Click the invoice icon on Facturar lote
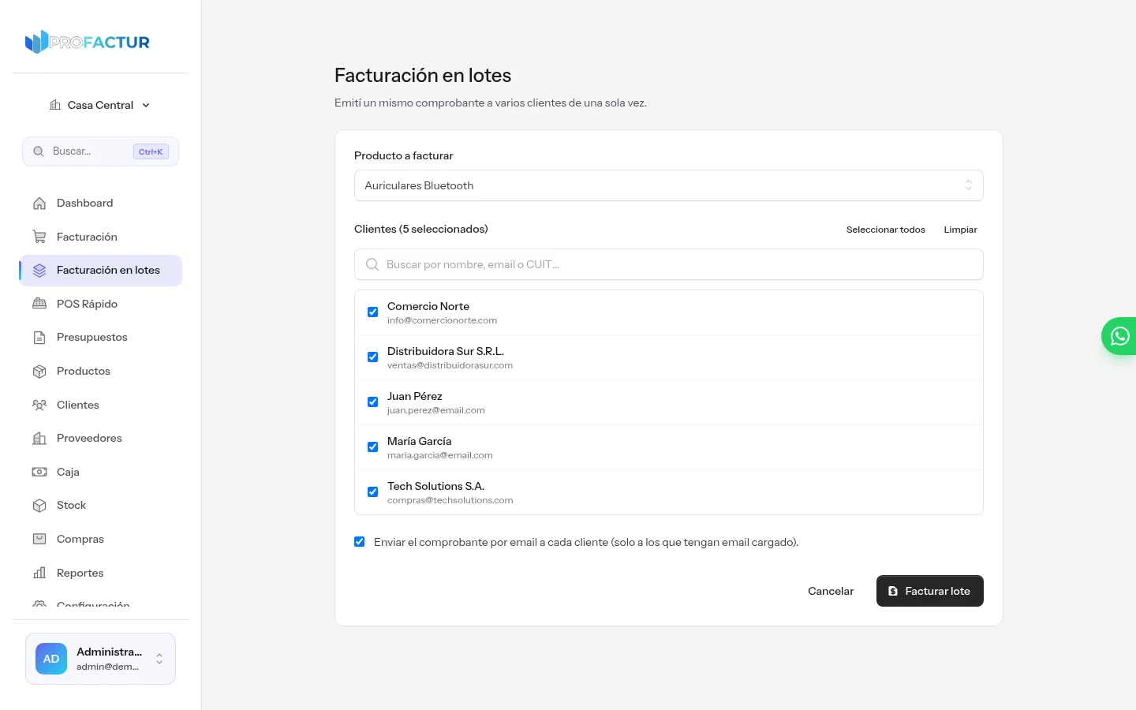Viewport: 1136px width, 710px height. [x=893, y=591]
